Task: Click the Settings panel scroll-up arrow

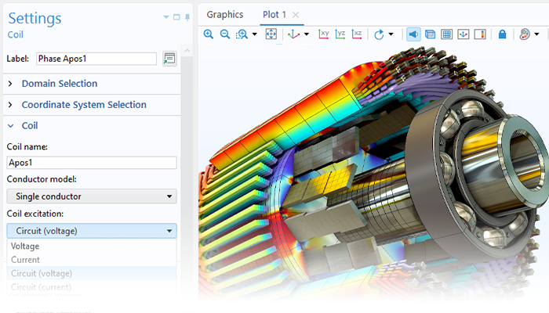Action: [187, 51]
